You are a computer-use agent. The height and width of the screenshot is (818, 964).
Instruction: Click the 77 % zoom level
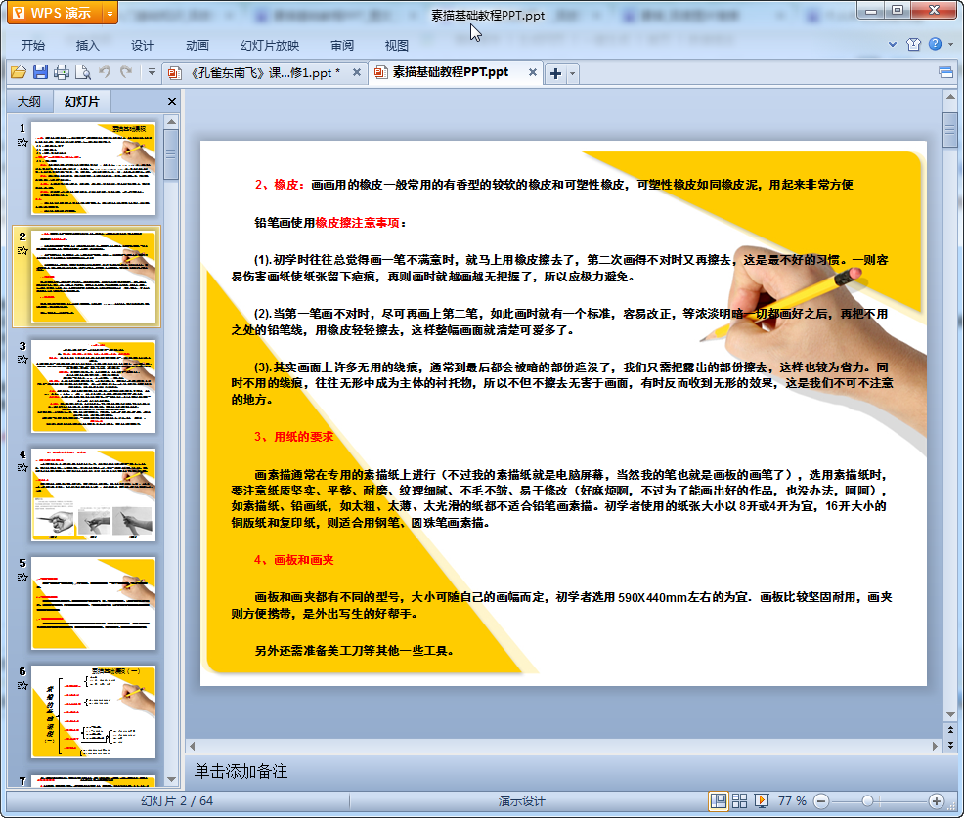coord(792,800)
